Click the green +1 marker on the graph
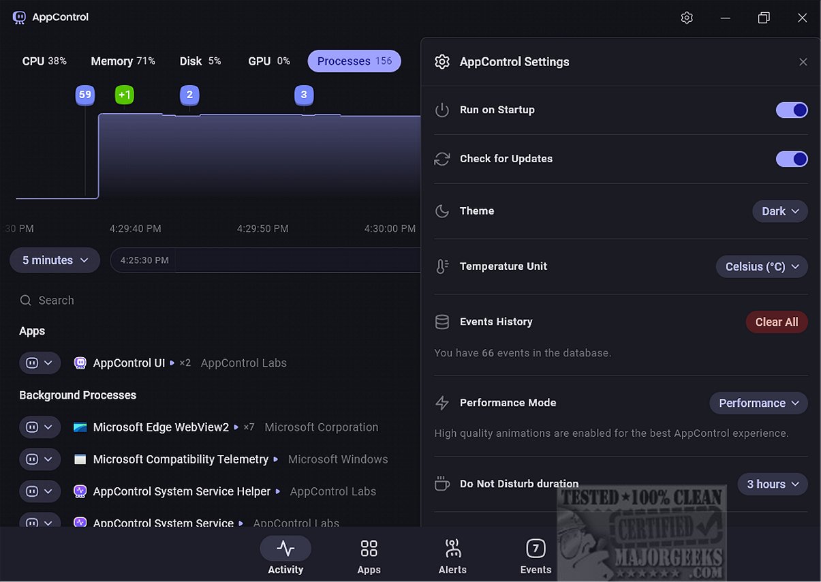821x582 pixels. click(124, 95)
